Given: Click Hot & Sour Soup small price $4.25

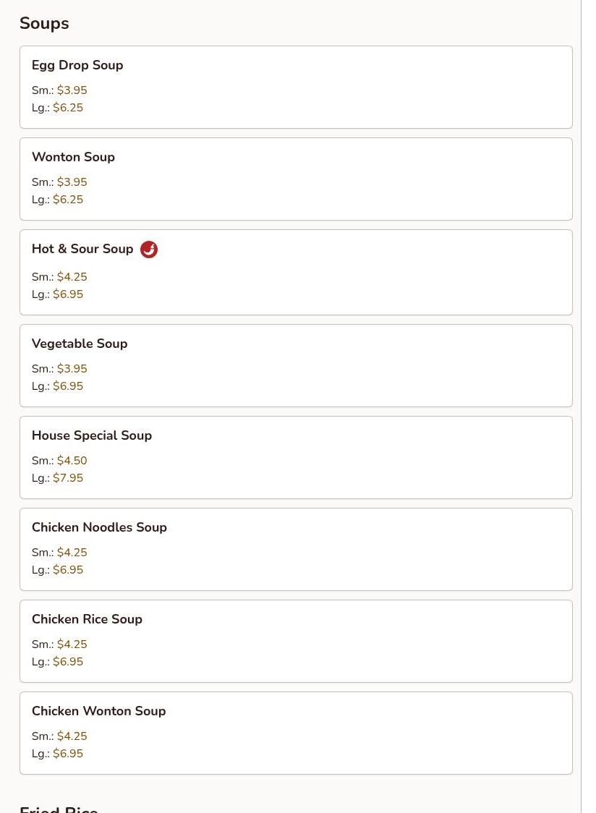Looking at the screenshot, I should click(x=72, y=277).
